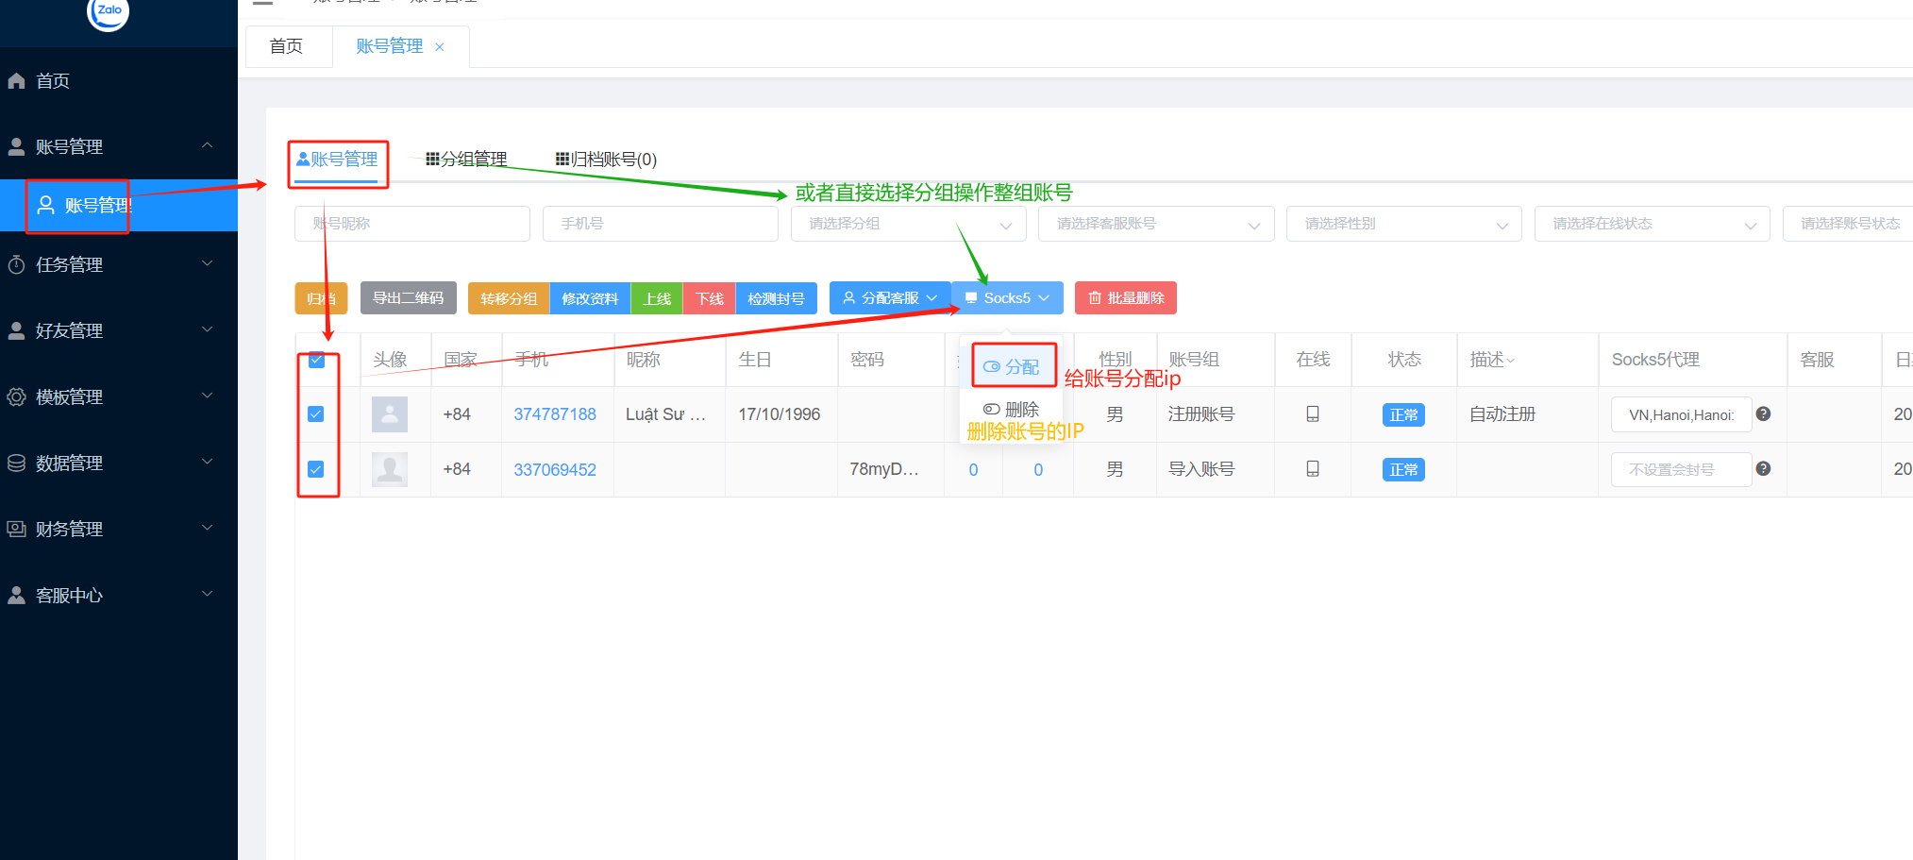Close the 账号管理 tab with X
The height and width of the screenshot is (860, 1913).
tap(440, 47)
